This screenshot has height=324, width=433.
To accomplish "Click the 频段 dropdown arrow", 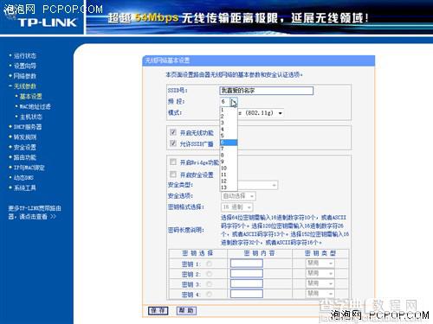I will (234, 101).
